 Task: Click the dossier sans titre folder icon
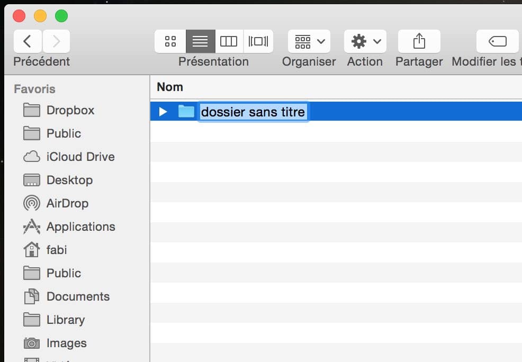pyautogui.click(x=186, y=112)
